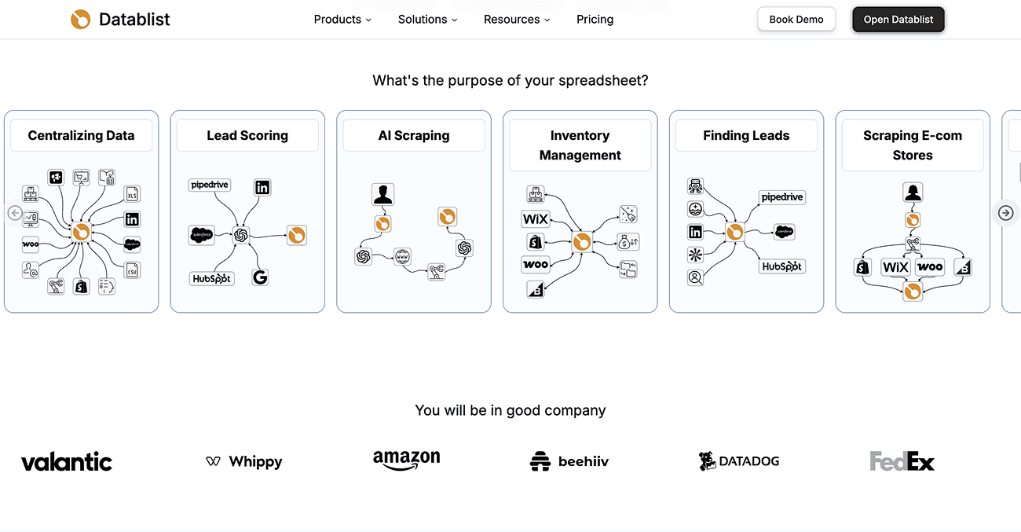
Task: Click the Salesforce logo in Finding Leads
Action: (784, 231)
